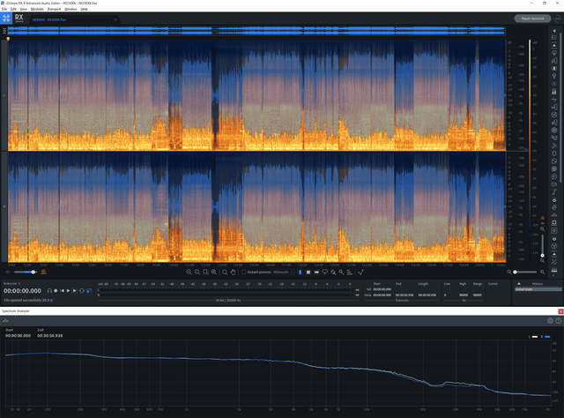Enable the Instant process checkbox
This screenshot has width=564, height=418.
(x=243, y=272)
